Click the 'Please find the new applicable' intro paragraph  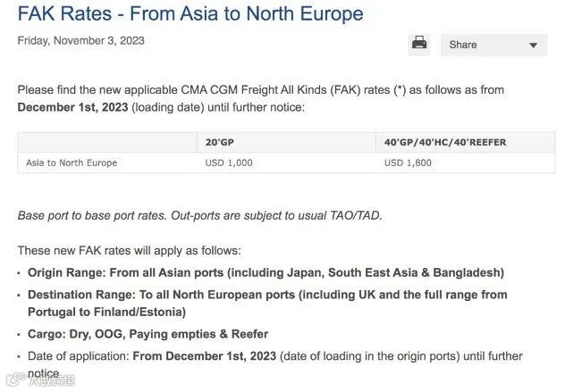click(260, 90)
